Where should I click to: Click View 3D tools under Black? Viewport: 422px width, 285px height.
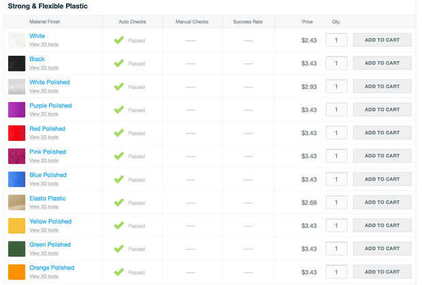point(44,68)
